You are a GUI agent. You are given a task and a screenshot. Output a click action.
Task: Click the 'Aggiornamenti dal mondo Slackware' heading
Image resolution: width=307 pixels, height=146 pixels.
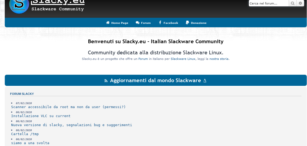pos(155,81)
